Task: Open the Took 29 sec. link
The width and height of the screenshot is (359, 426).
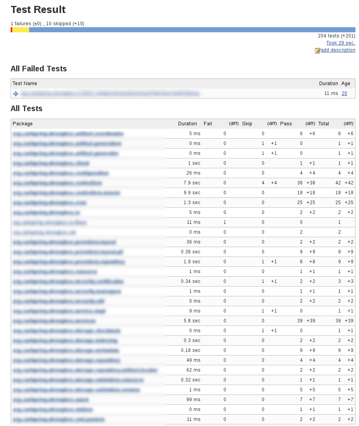Action: 340,43
